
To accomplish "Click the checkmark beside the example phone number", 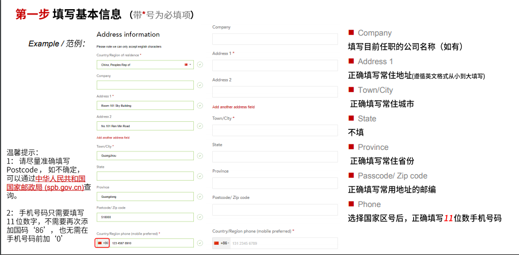I will tap(200, 243).
